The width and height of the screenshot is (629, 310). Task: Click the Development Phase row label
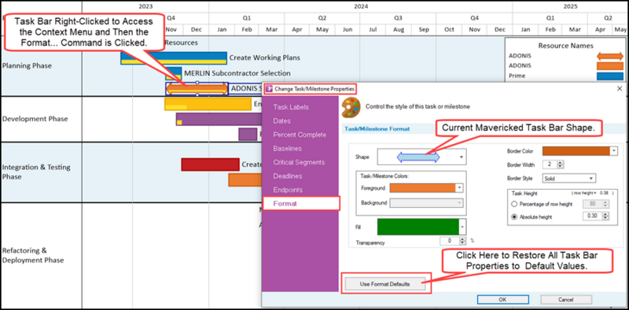35,119
